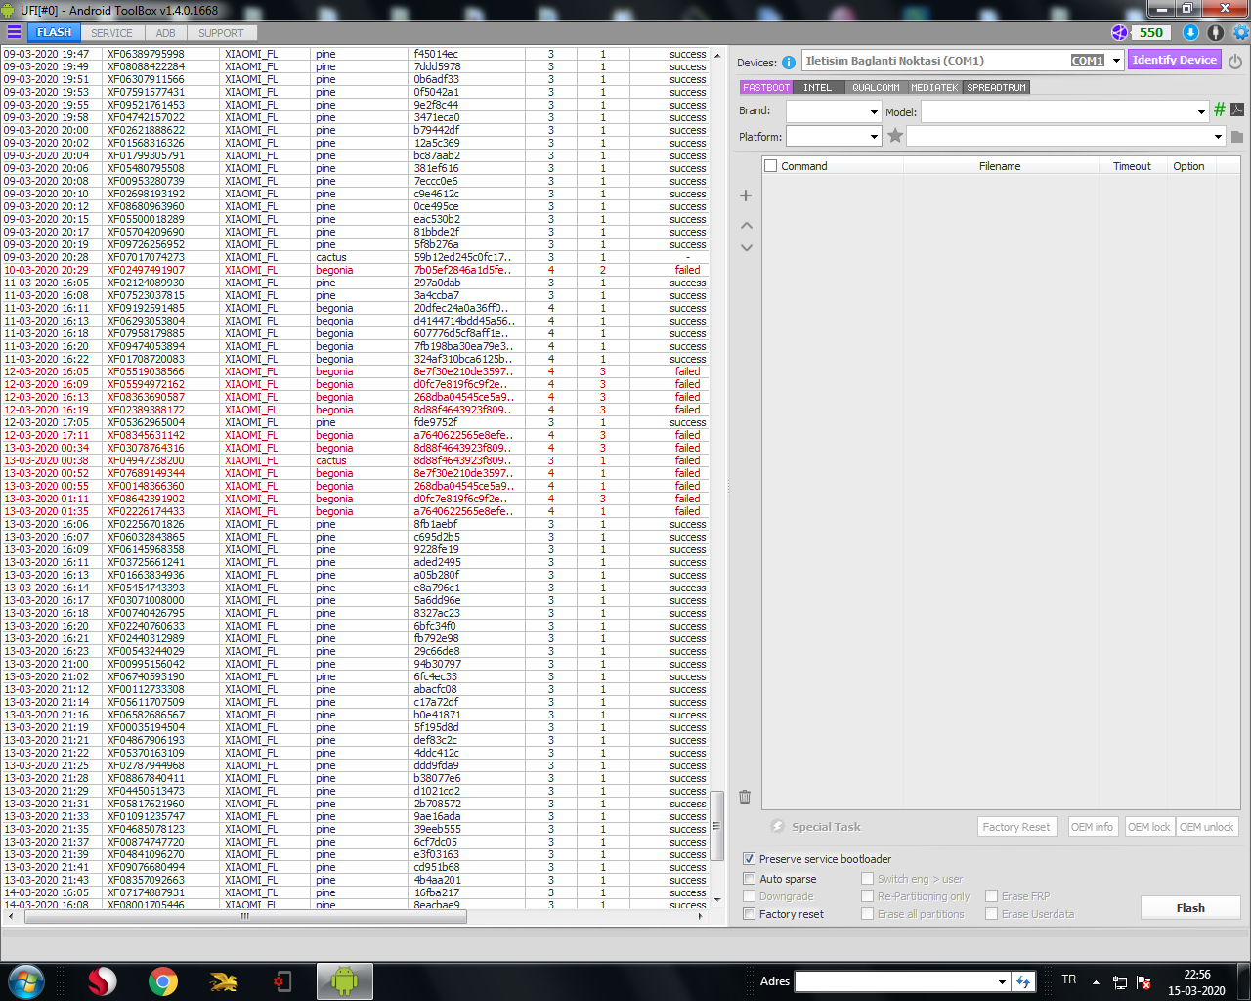
Task: Open the red Qualcomm Snapdragon taskbar icon
Action: click(x=102, y=980)
